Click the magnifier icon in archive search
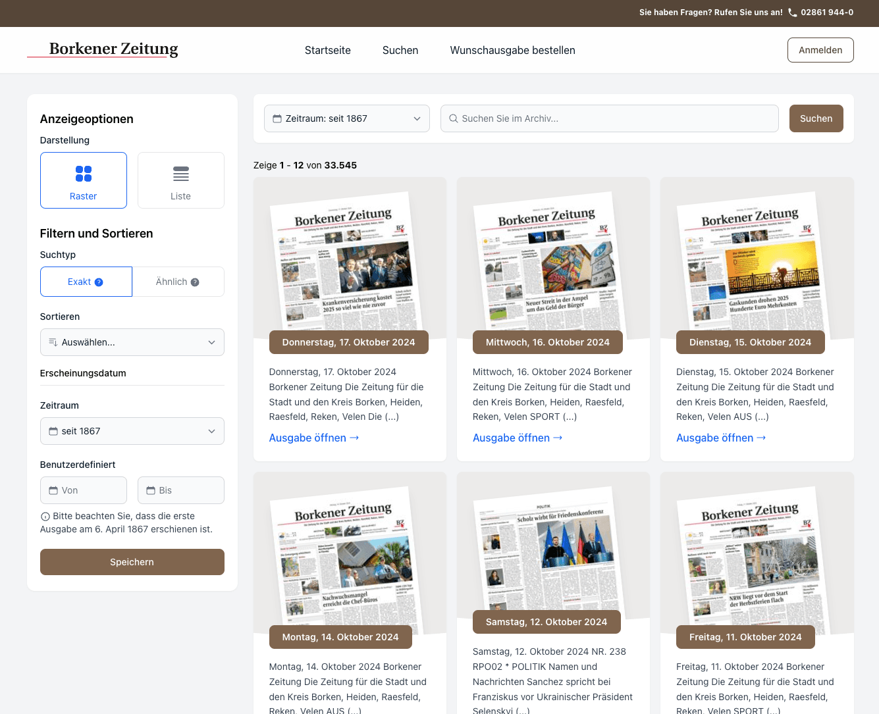The image size is (879, 714). (454, 118)
